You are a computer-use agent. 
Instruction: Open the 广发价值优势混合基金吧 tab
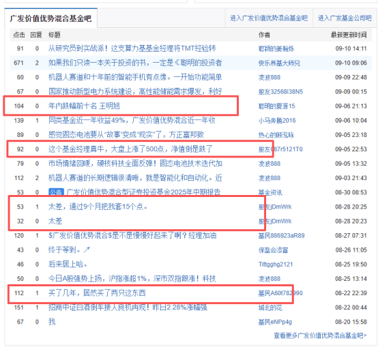pyautogui.click(x=50, y=18)
